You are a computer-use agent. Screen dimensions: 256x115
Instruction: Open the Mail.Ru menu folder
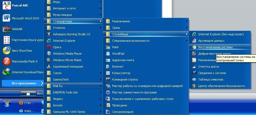click(x=73, y=86)
